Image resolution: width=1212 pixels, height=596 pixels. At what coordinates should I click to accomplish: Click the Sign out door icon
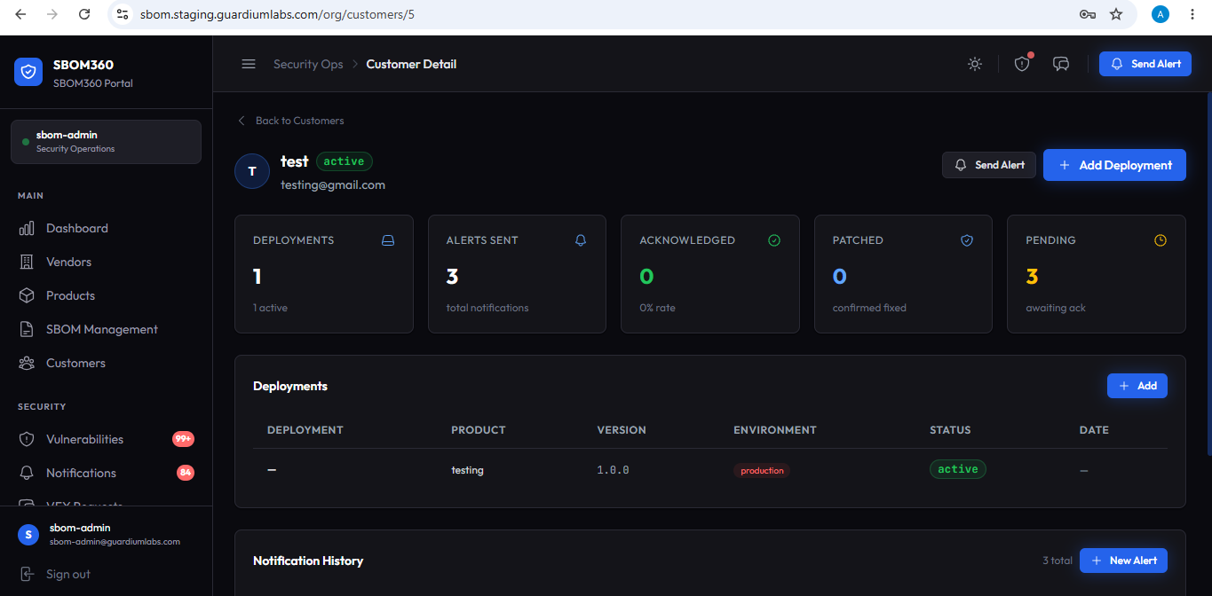(27, 575)
